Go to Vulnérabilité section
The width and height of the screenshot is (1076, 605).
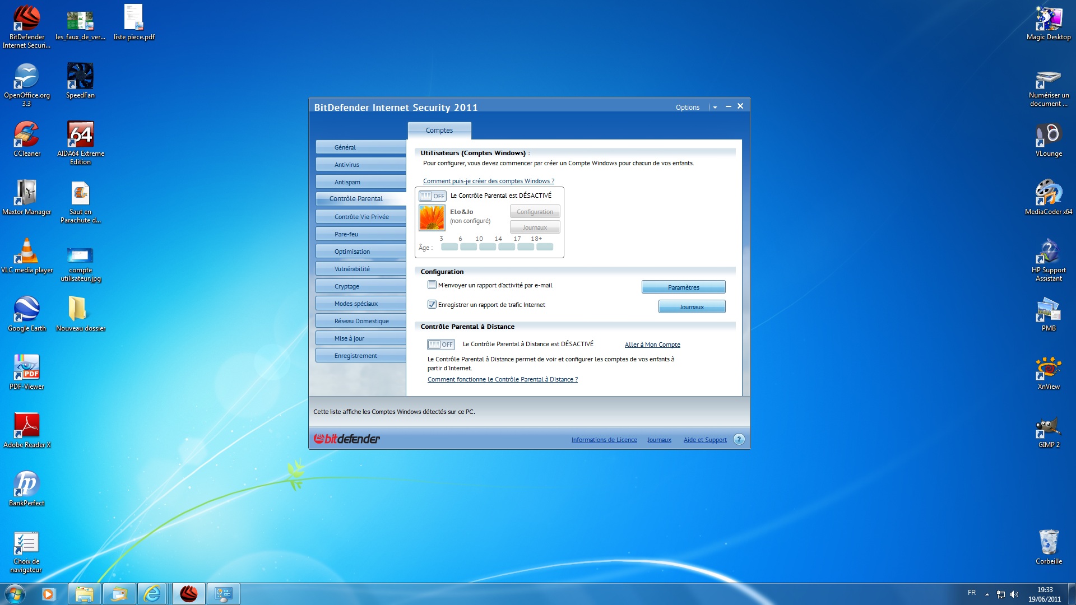coord(361,268)
